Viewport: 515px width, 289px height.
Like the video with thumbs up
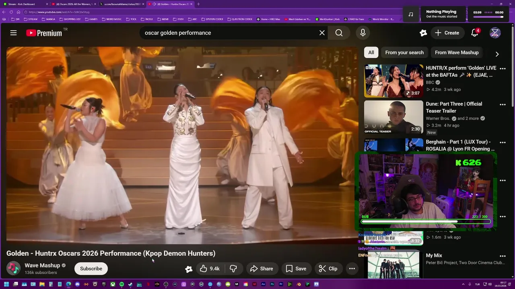coord(210,269)
